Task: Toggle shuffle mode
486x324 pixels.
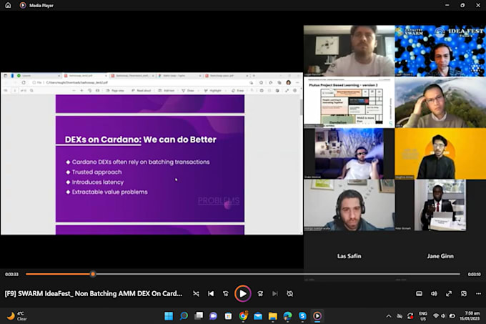Action: [196, 293]
